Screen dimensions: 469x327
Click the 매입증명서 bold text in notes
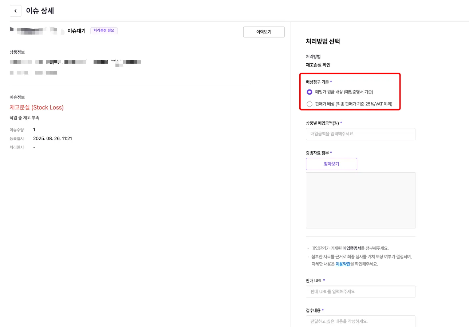[x=351, y=248]
